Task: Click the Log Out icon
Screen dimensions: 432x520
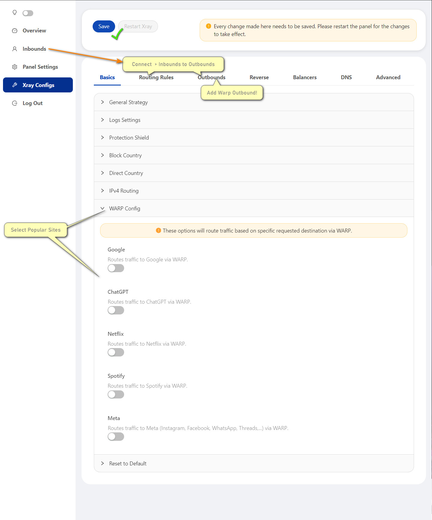Action: click(x=14, y=103)
